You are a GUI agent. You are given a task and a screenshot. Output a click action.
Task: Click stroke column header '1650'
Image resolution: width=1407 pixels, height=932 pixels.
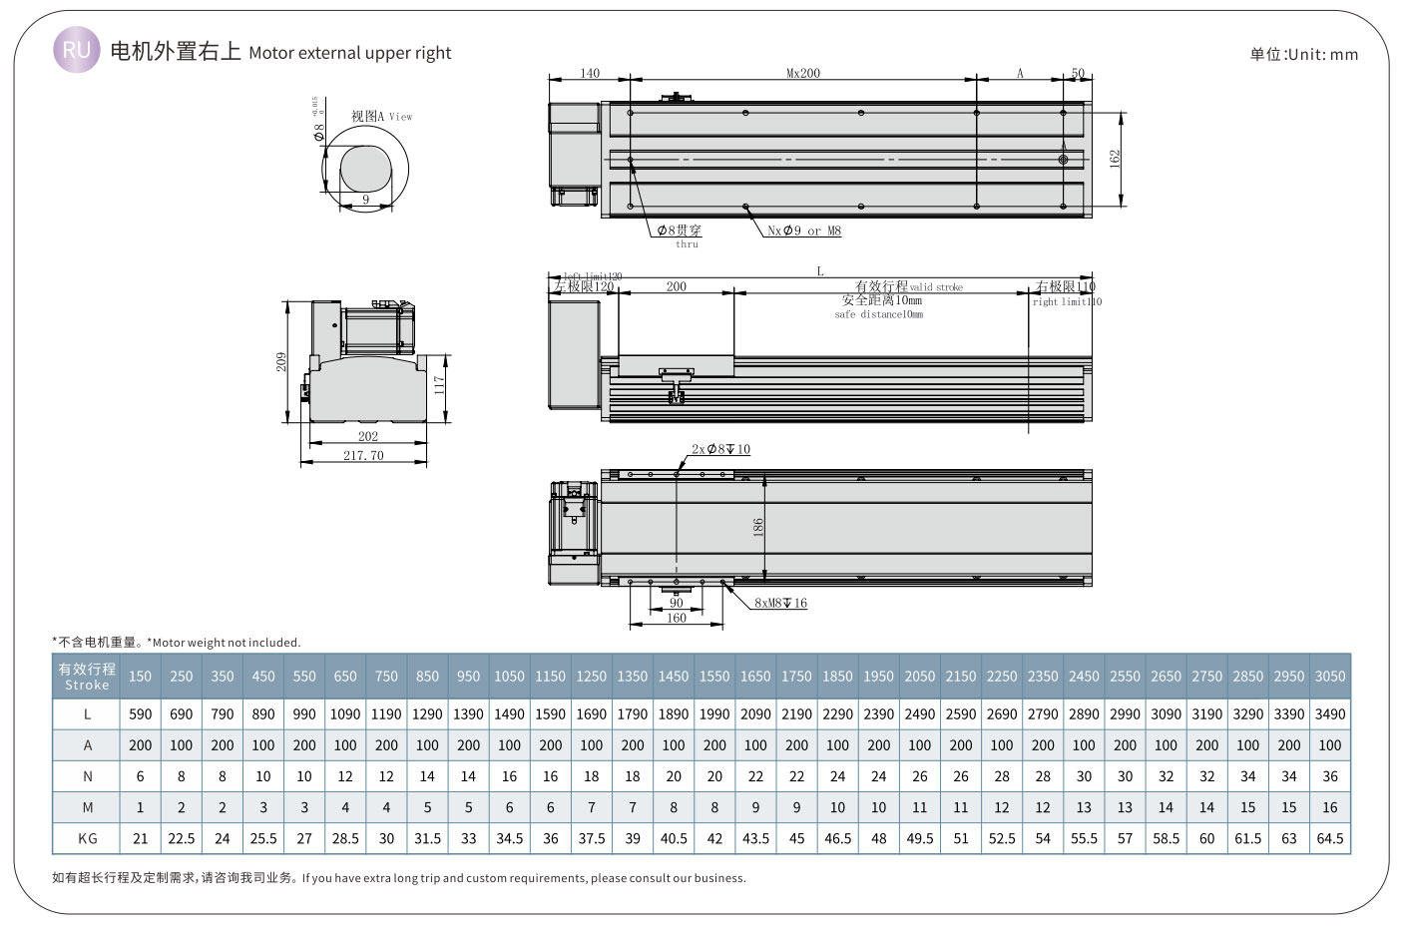(x=755, y=676)
